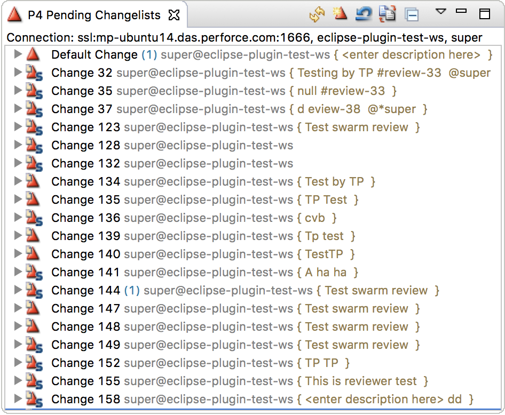Click the New pending changelist icon
Screen dimensions: 505x415
click(340, 14)
